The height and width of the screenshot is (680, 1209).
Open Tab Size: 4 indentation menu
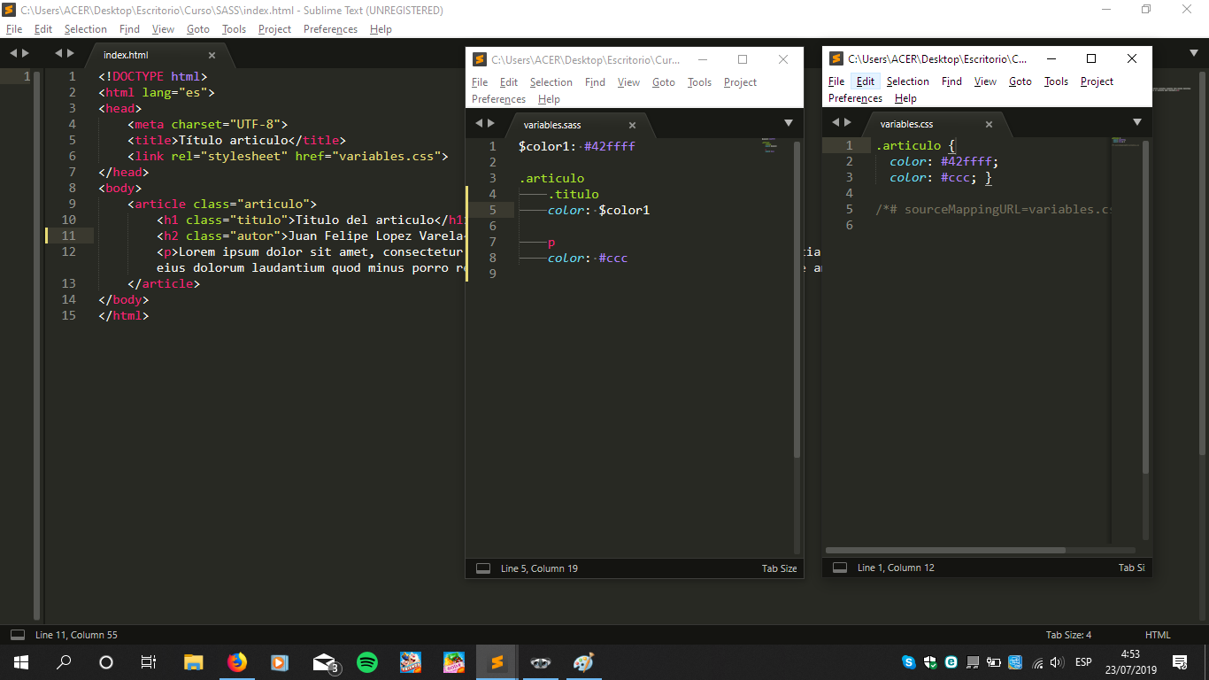tap(1068, 635)
